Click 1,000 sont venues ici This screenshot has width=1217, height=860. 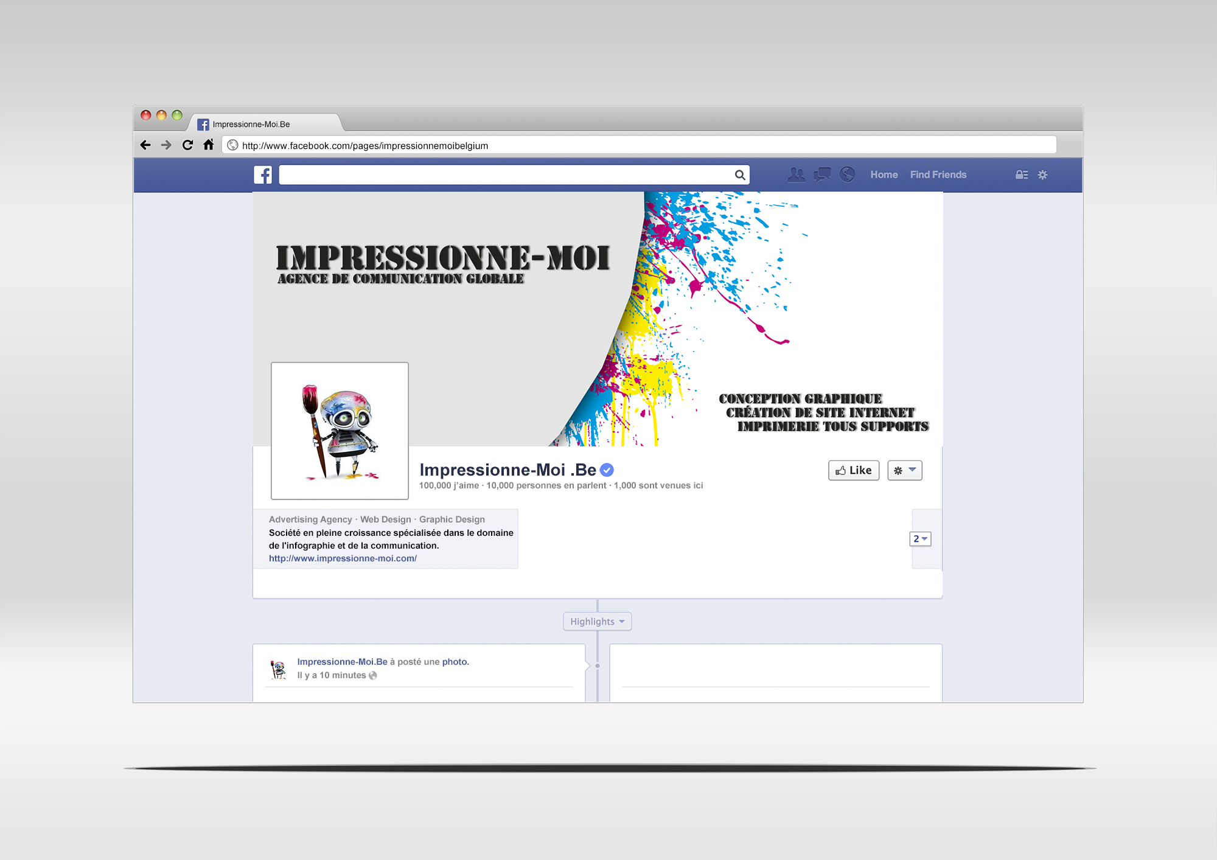click(658, 485)
